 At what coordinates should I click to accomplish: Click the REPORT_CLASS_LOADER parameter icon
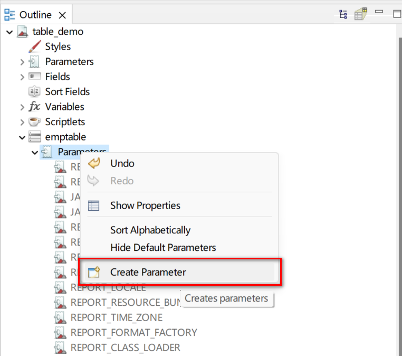60,348
